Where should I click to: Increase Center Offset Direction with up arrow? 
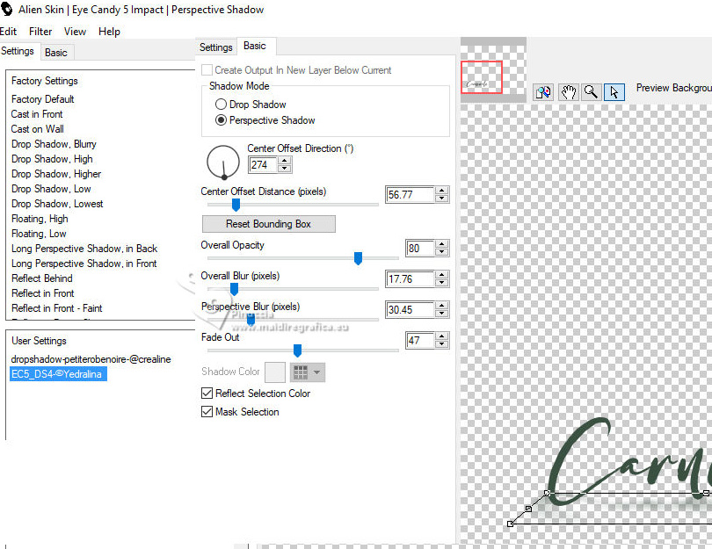coord(284,160)
